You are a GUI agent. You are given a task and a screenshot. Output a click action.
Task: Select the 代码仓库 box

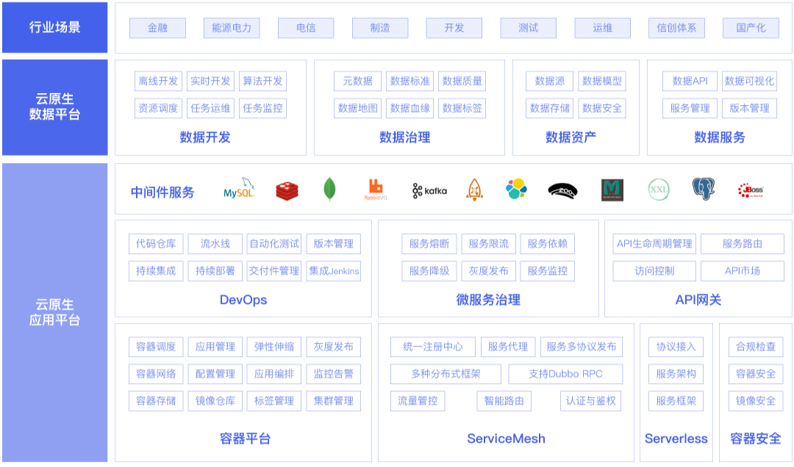click(156, 244)
